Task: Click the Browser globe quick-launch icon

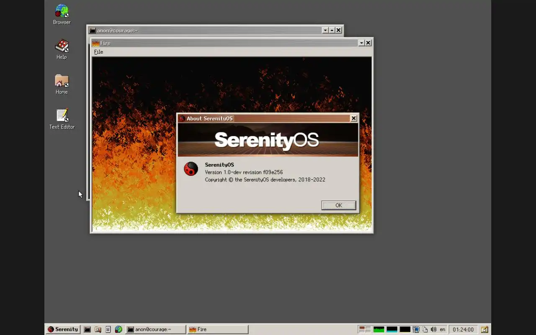Action: click(x=119, y=330)
